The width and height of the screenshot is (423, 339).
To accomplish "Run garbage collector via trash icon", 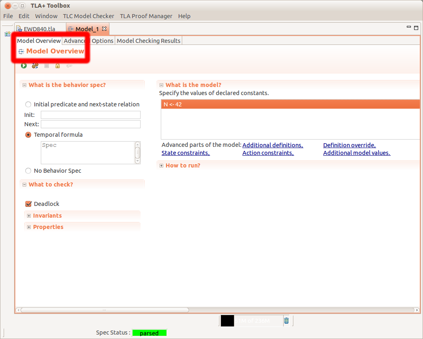I will pyautogui.click(x=286, y=321).
